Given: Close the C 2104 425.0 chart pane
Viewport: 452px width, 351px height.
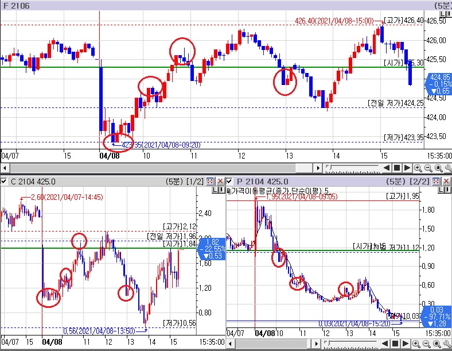Looking at the screenshot, I should [x=220, y=182].
